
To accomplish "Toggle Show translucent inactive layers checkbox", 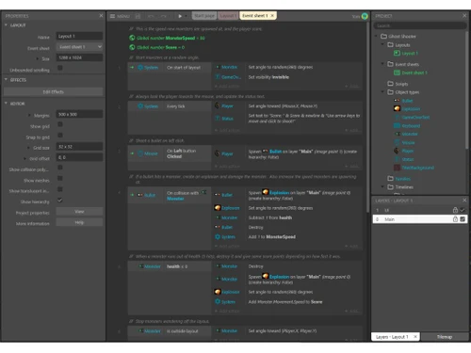I will click(x=60, y=189).
